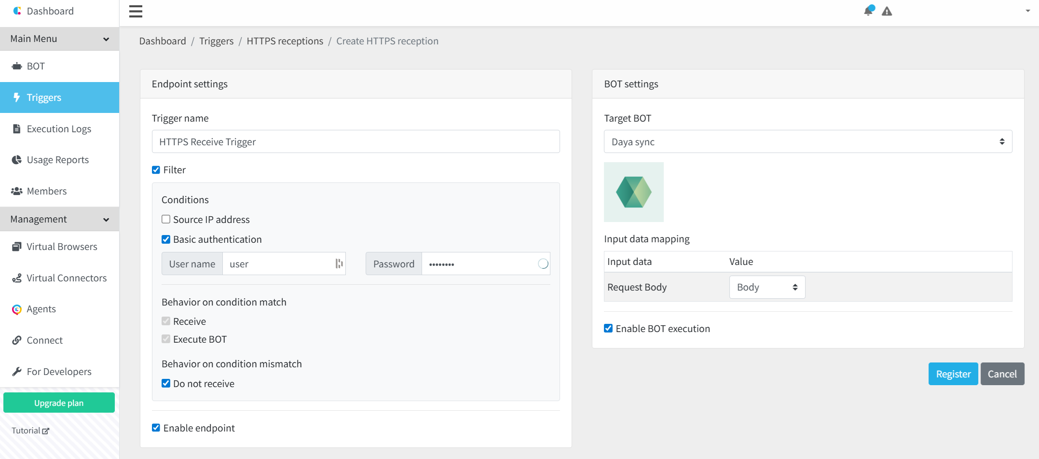Open the Tutorial link
This screenshot has height=459, width=1039.
(x=30, y=431)
